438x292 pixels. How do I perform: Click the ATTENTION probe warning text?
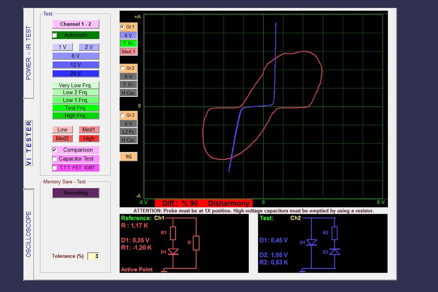254,211
